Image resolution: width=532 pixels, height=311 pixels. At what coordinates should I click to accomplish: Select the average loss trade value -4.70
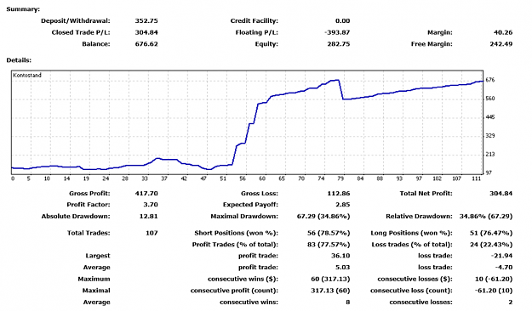(504, 268)
